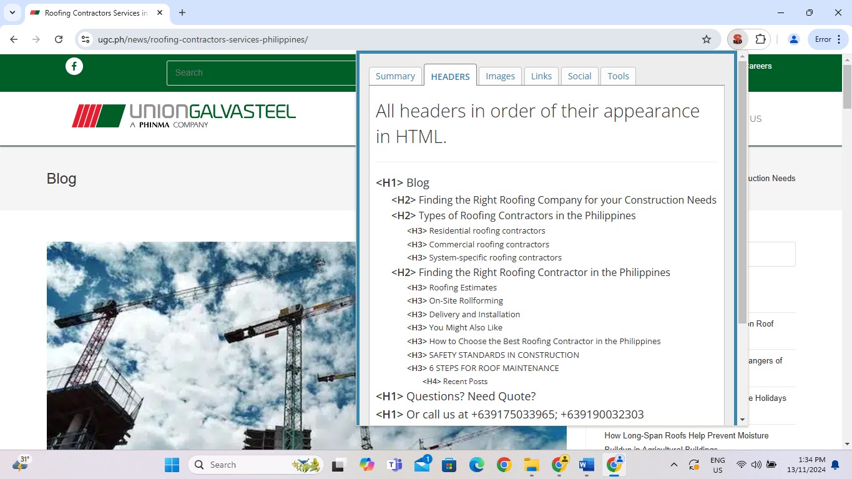Click the address bar URL
Screen dimensions: 852x479
pos(203,39)
